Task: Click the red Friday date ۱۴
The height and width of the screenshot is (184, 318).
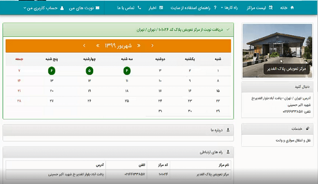Action: pyautogui.click(x=19, y=81)
